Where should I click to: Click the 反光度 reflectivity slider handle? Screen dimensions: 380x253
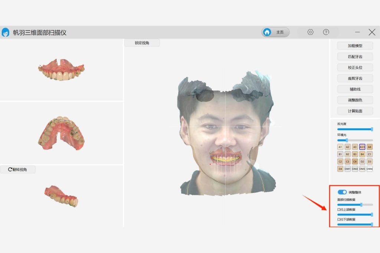(x=372, y=129)
